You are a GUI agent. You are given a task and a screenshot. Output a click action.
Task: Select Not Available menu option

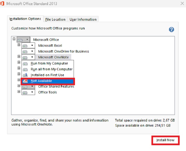point(48,81)
